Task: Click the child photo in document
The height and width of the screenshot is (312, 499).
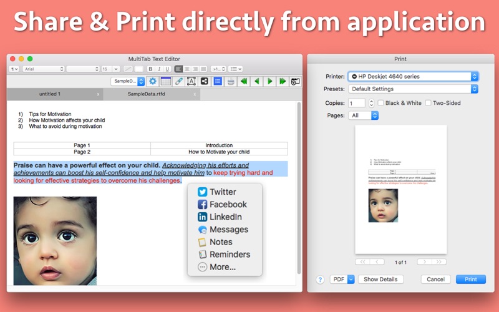Action: tap(55, 241)
